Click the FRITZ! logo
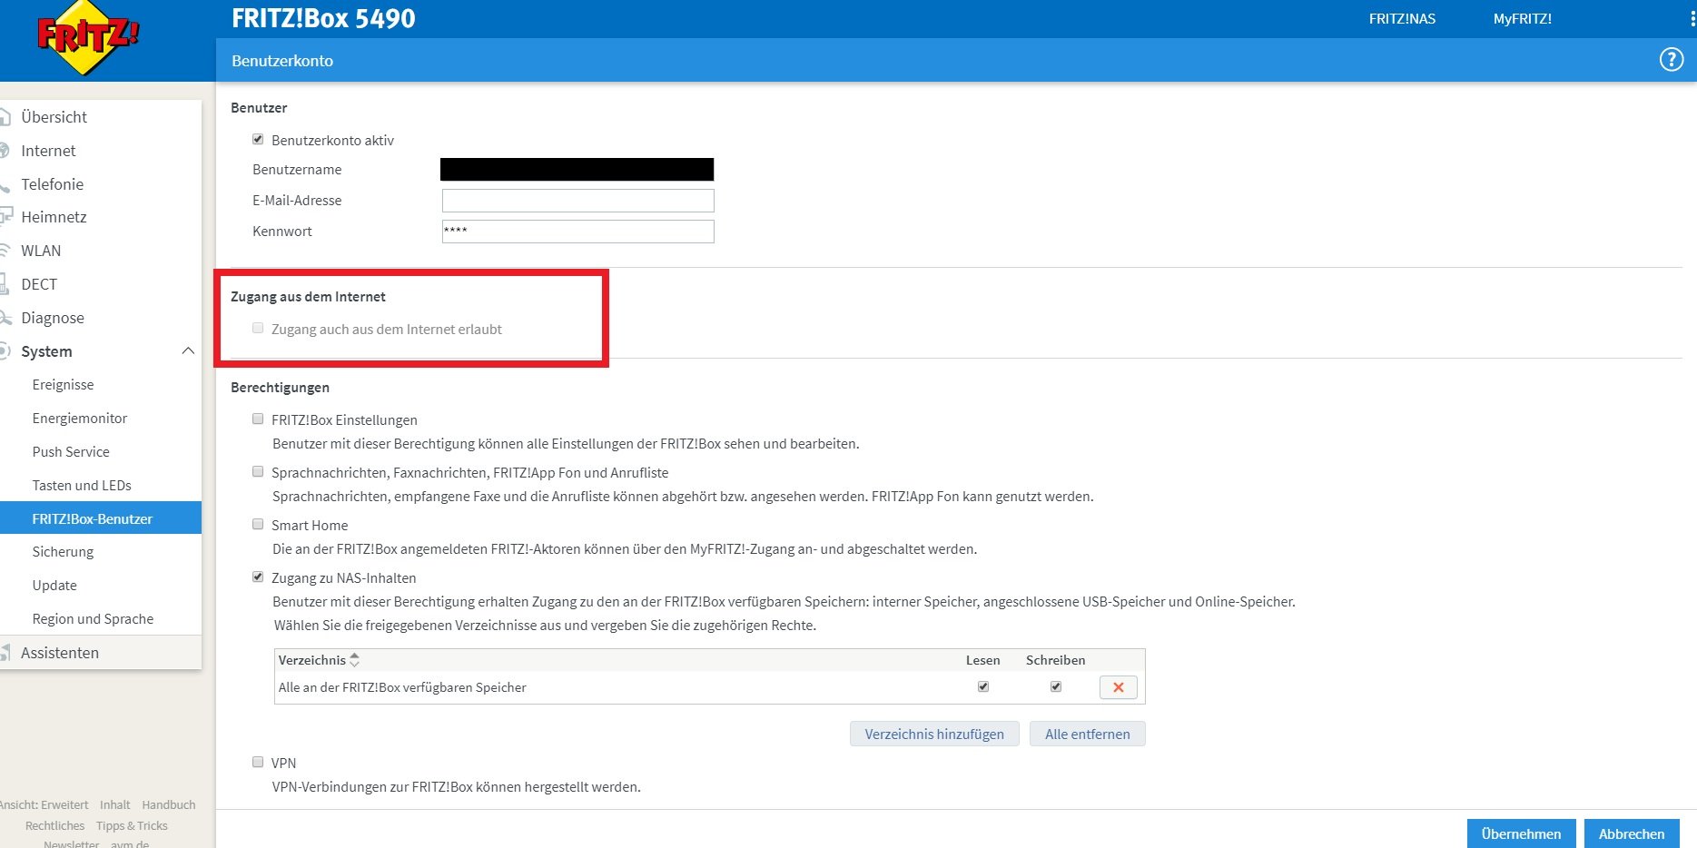 pos(88,37)
